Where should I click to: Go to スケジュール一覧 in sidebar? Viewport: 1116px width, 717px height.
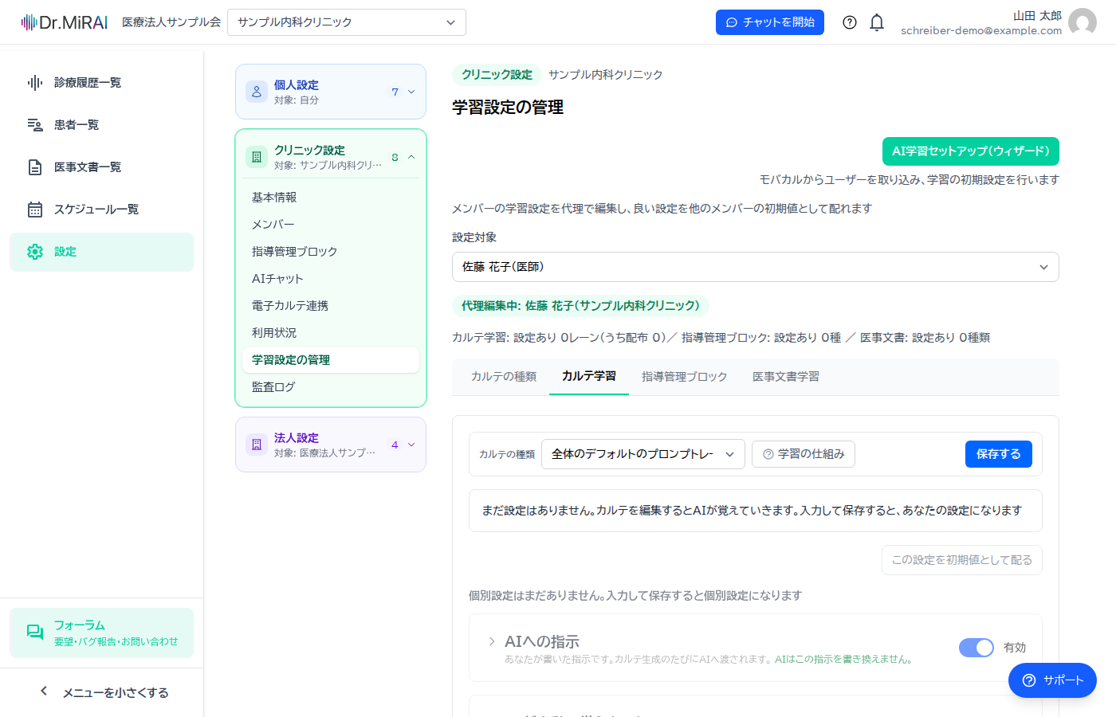click(102, 210)
